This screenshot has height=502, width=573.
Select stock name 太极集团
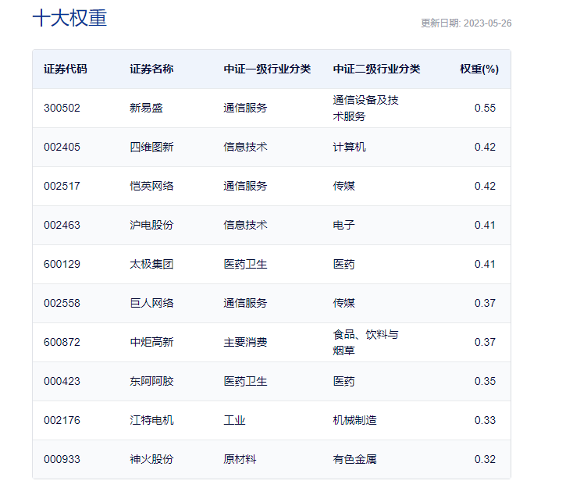(151, 264)
